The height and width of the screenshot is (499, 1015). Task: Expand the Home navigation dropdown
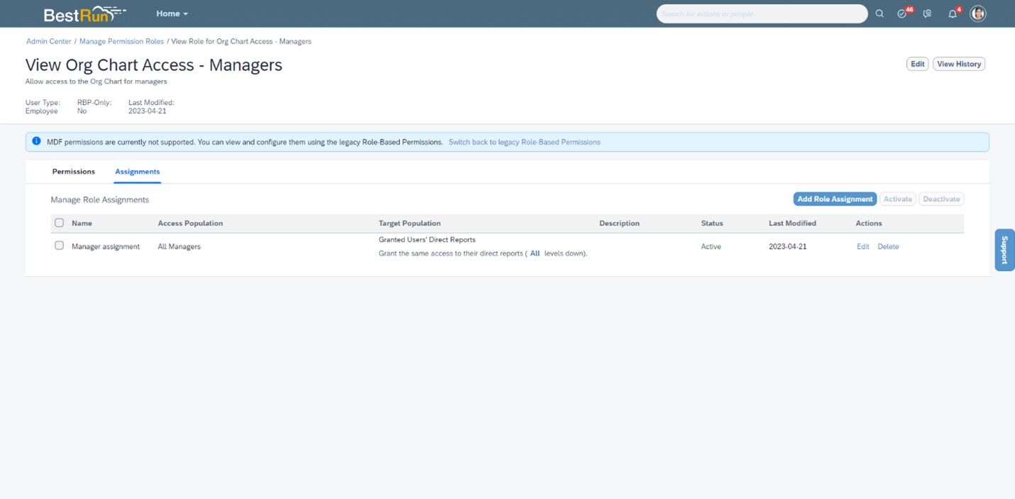[172, 13]
